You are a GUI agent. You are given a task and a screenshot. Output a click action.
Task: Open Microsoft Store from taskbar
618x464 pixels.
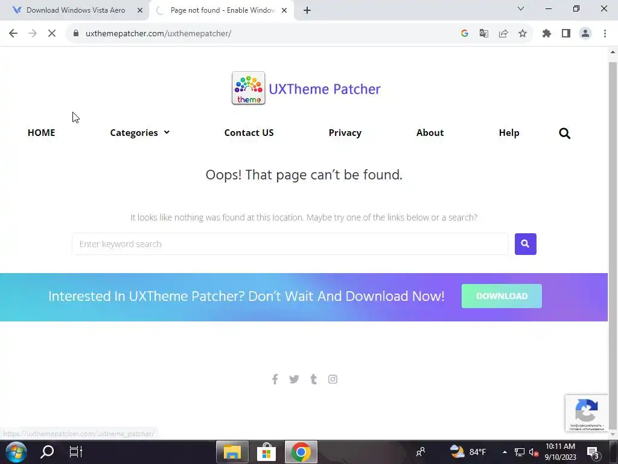pos(266,452)
